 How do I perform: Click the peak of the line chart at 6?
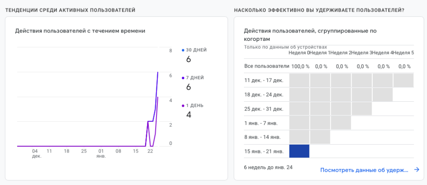click(x=158, y=72)
